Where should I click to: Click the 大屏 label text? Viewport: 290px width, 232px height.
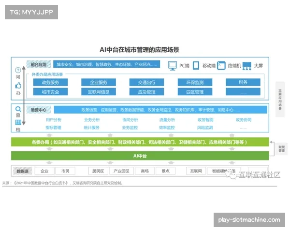pos(259,66)
